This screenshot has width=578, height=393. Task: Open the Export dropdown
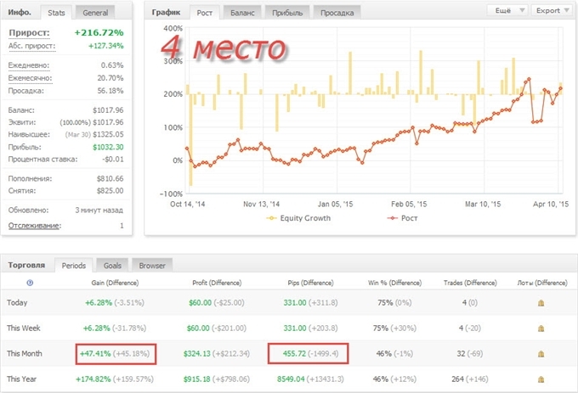point(552,11)
